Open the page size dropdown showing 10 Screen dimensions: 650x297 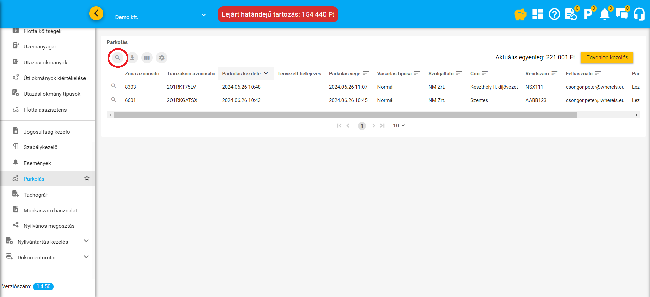click(399, 126)
